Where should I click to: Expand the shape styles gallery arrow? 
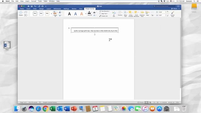tap(52, 13)
